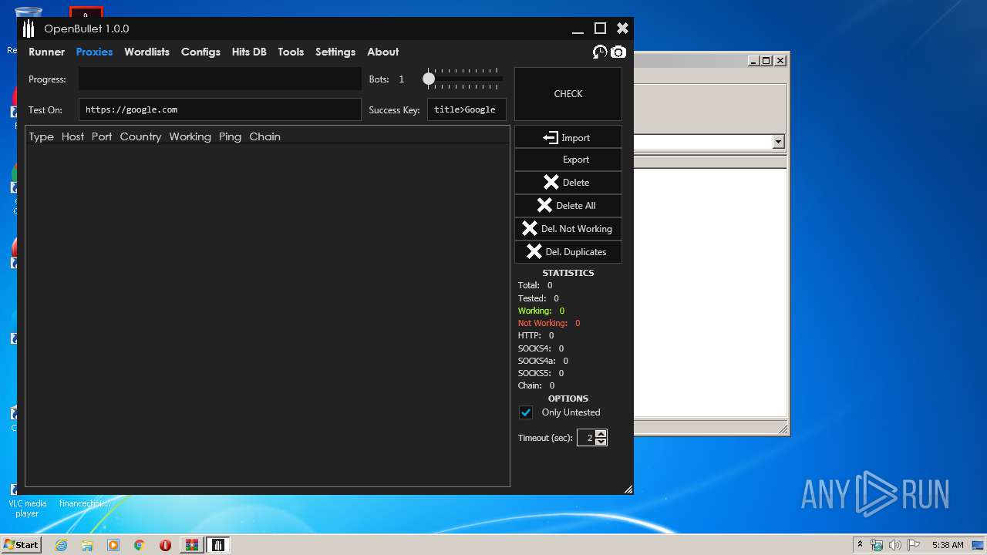Go to the Configs tab
987x555 pixels.
coord(200,52)
